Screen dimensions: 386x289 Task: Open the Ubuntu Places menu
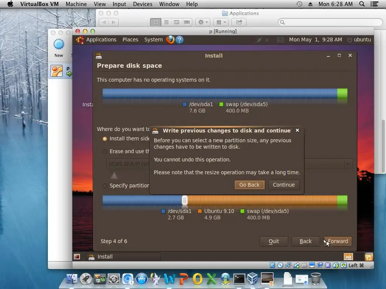click(x=130, y=40)
